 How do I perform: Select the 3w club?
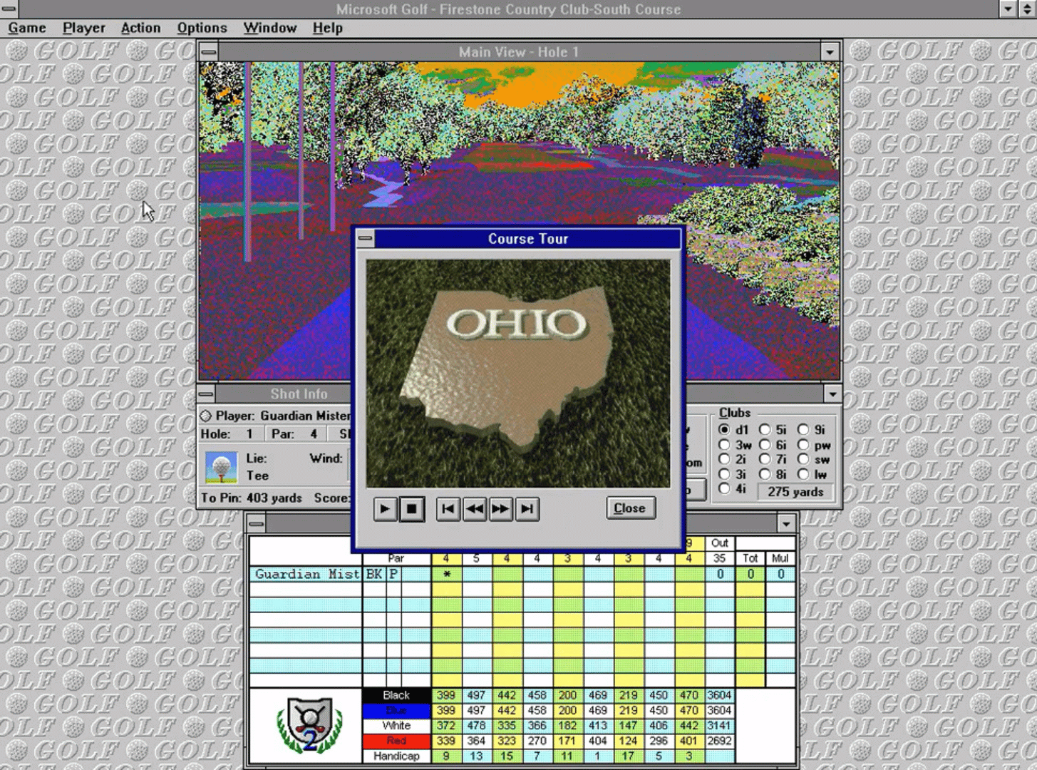point(724,445)
